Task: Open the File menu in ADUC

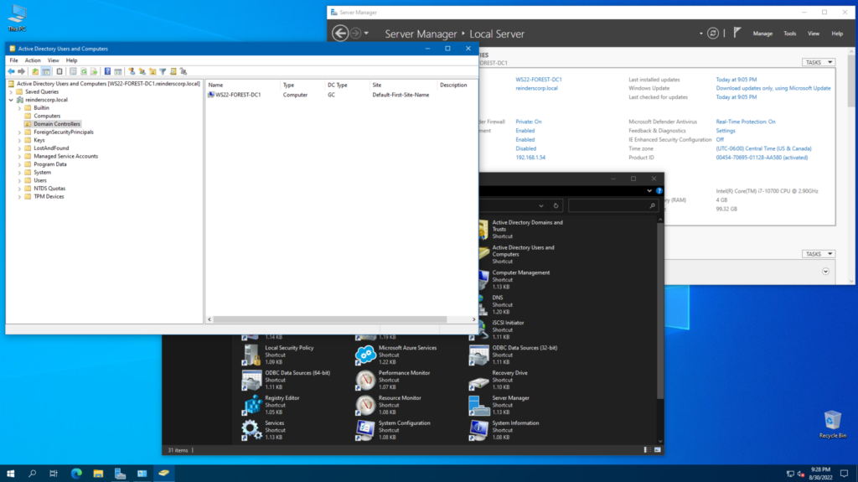Action: 13,60
